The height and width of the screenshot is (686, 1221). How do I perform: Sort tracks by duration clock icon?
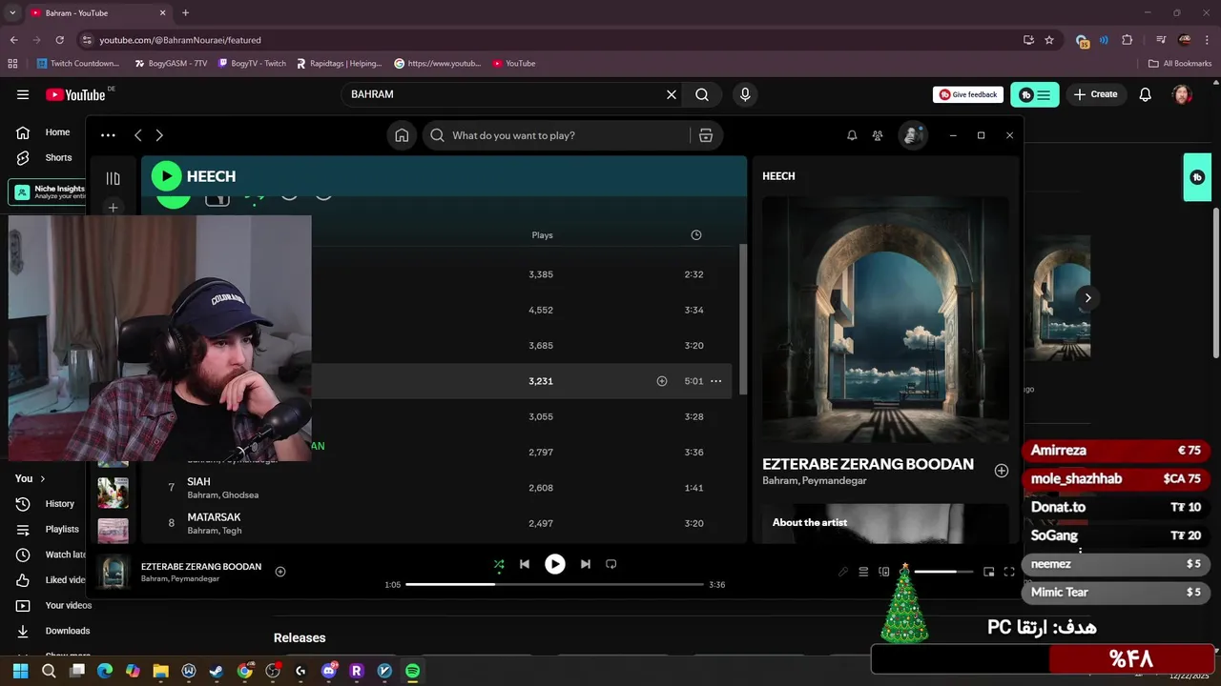tap(695, 235)
